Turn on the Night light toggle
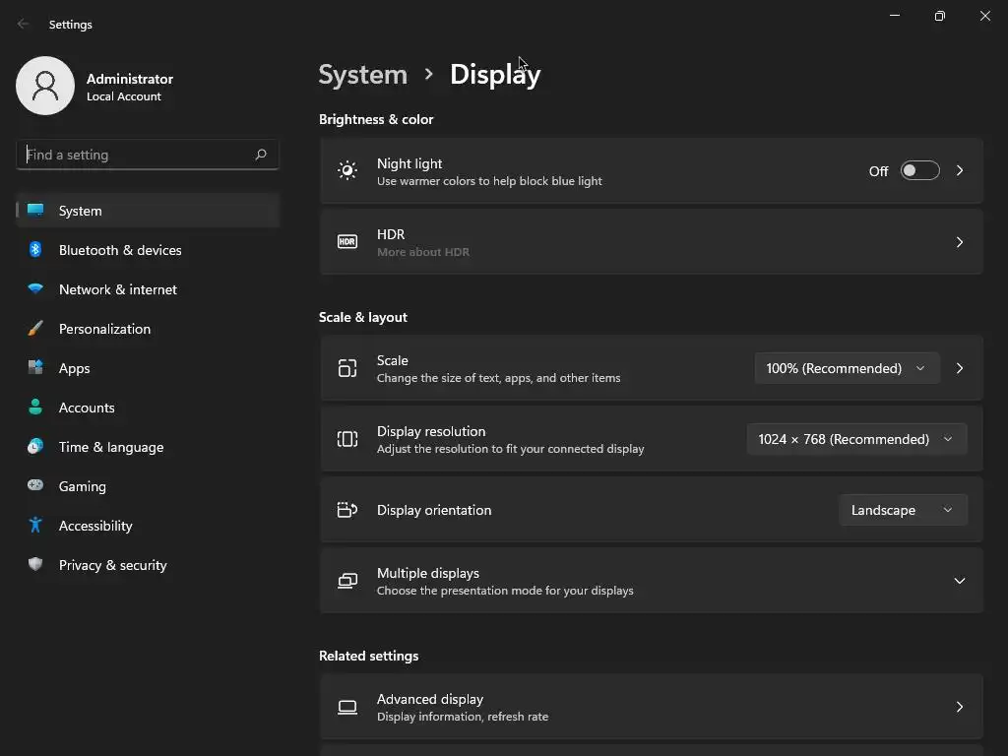The width and height of the screenshot is (1008, 756). click(x=919, y=171)
